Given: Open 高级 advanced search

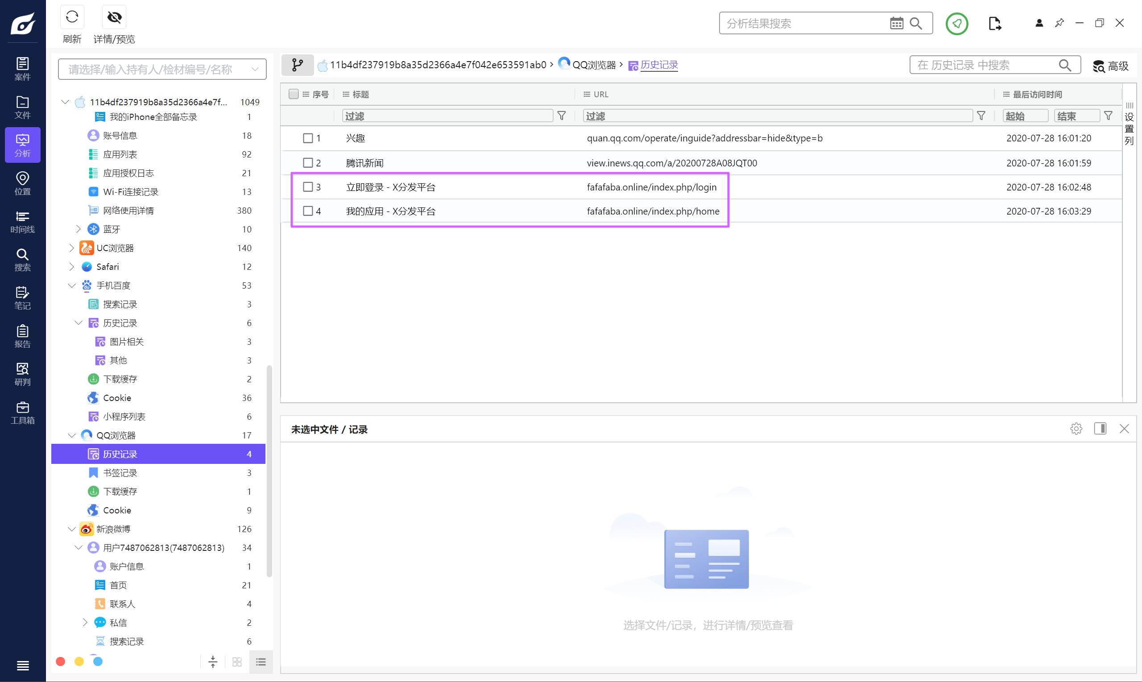Looking at the screenshot, I should [x=1110, y=66].
